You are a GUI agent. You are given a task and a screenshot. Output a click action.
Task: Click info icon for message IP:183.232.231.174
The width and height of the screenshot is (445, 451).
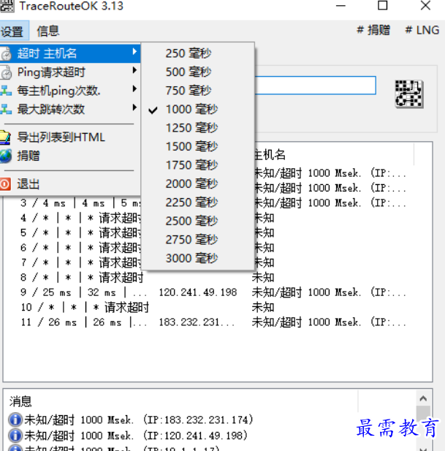[15, 420]
